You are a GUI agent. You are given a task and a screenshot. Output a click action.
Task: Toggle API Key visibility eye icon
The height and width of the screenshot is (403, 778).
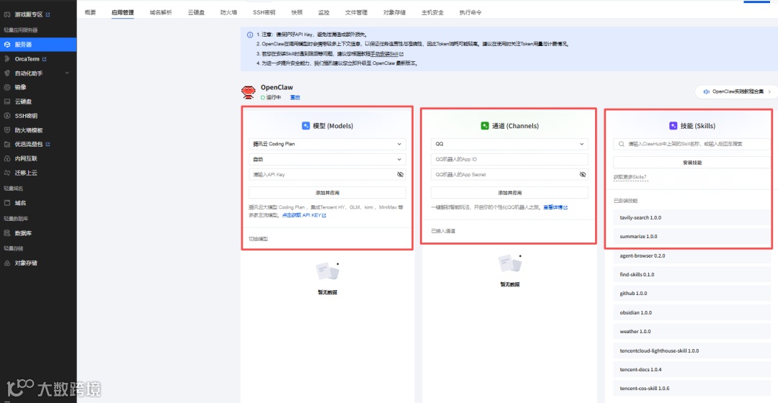pos(400,174)
